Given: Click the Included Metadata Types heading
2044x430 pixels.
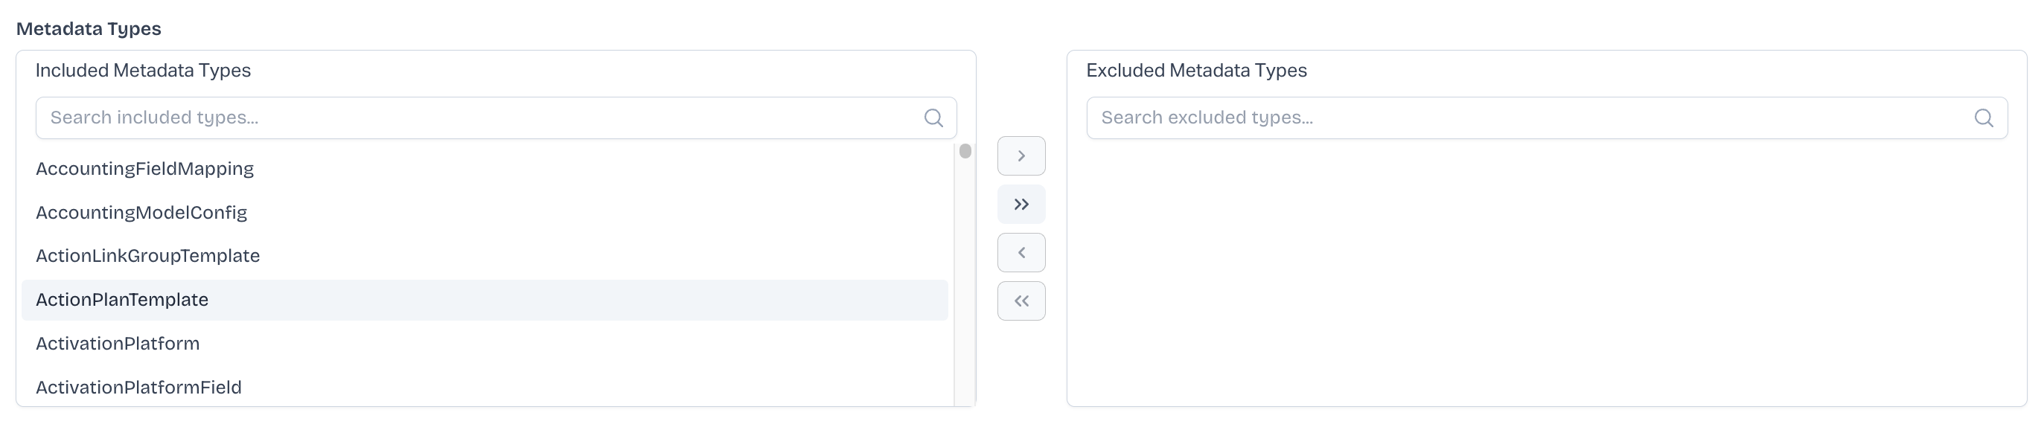Looking at the screenshot, I should pyautogui.click(x=143, y=71).
